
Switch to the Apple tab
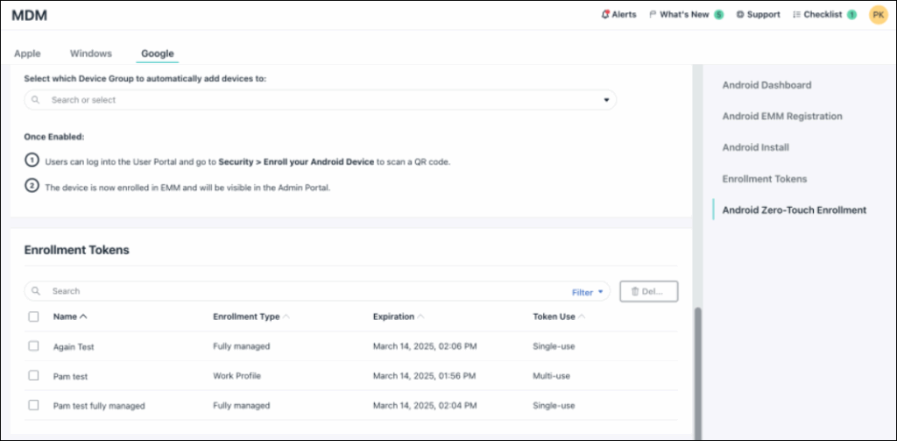(x=27, y=53)
